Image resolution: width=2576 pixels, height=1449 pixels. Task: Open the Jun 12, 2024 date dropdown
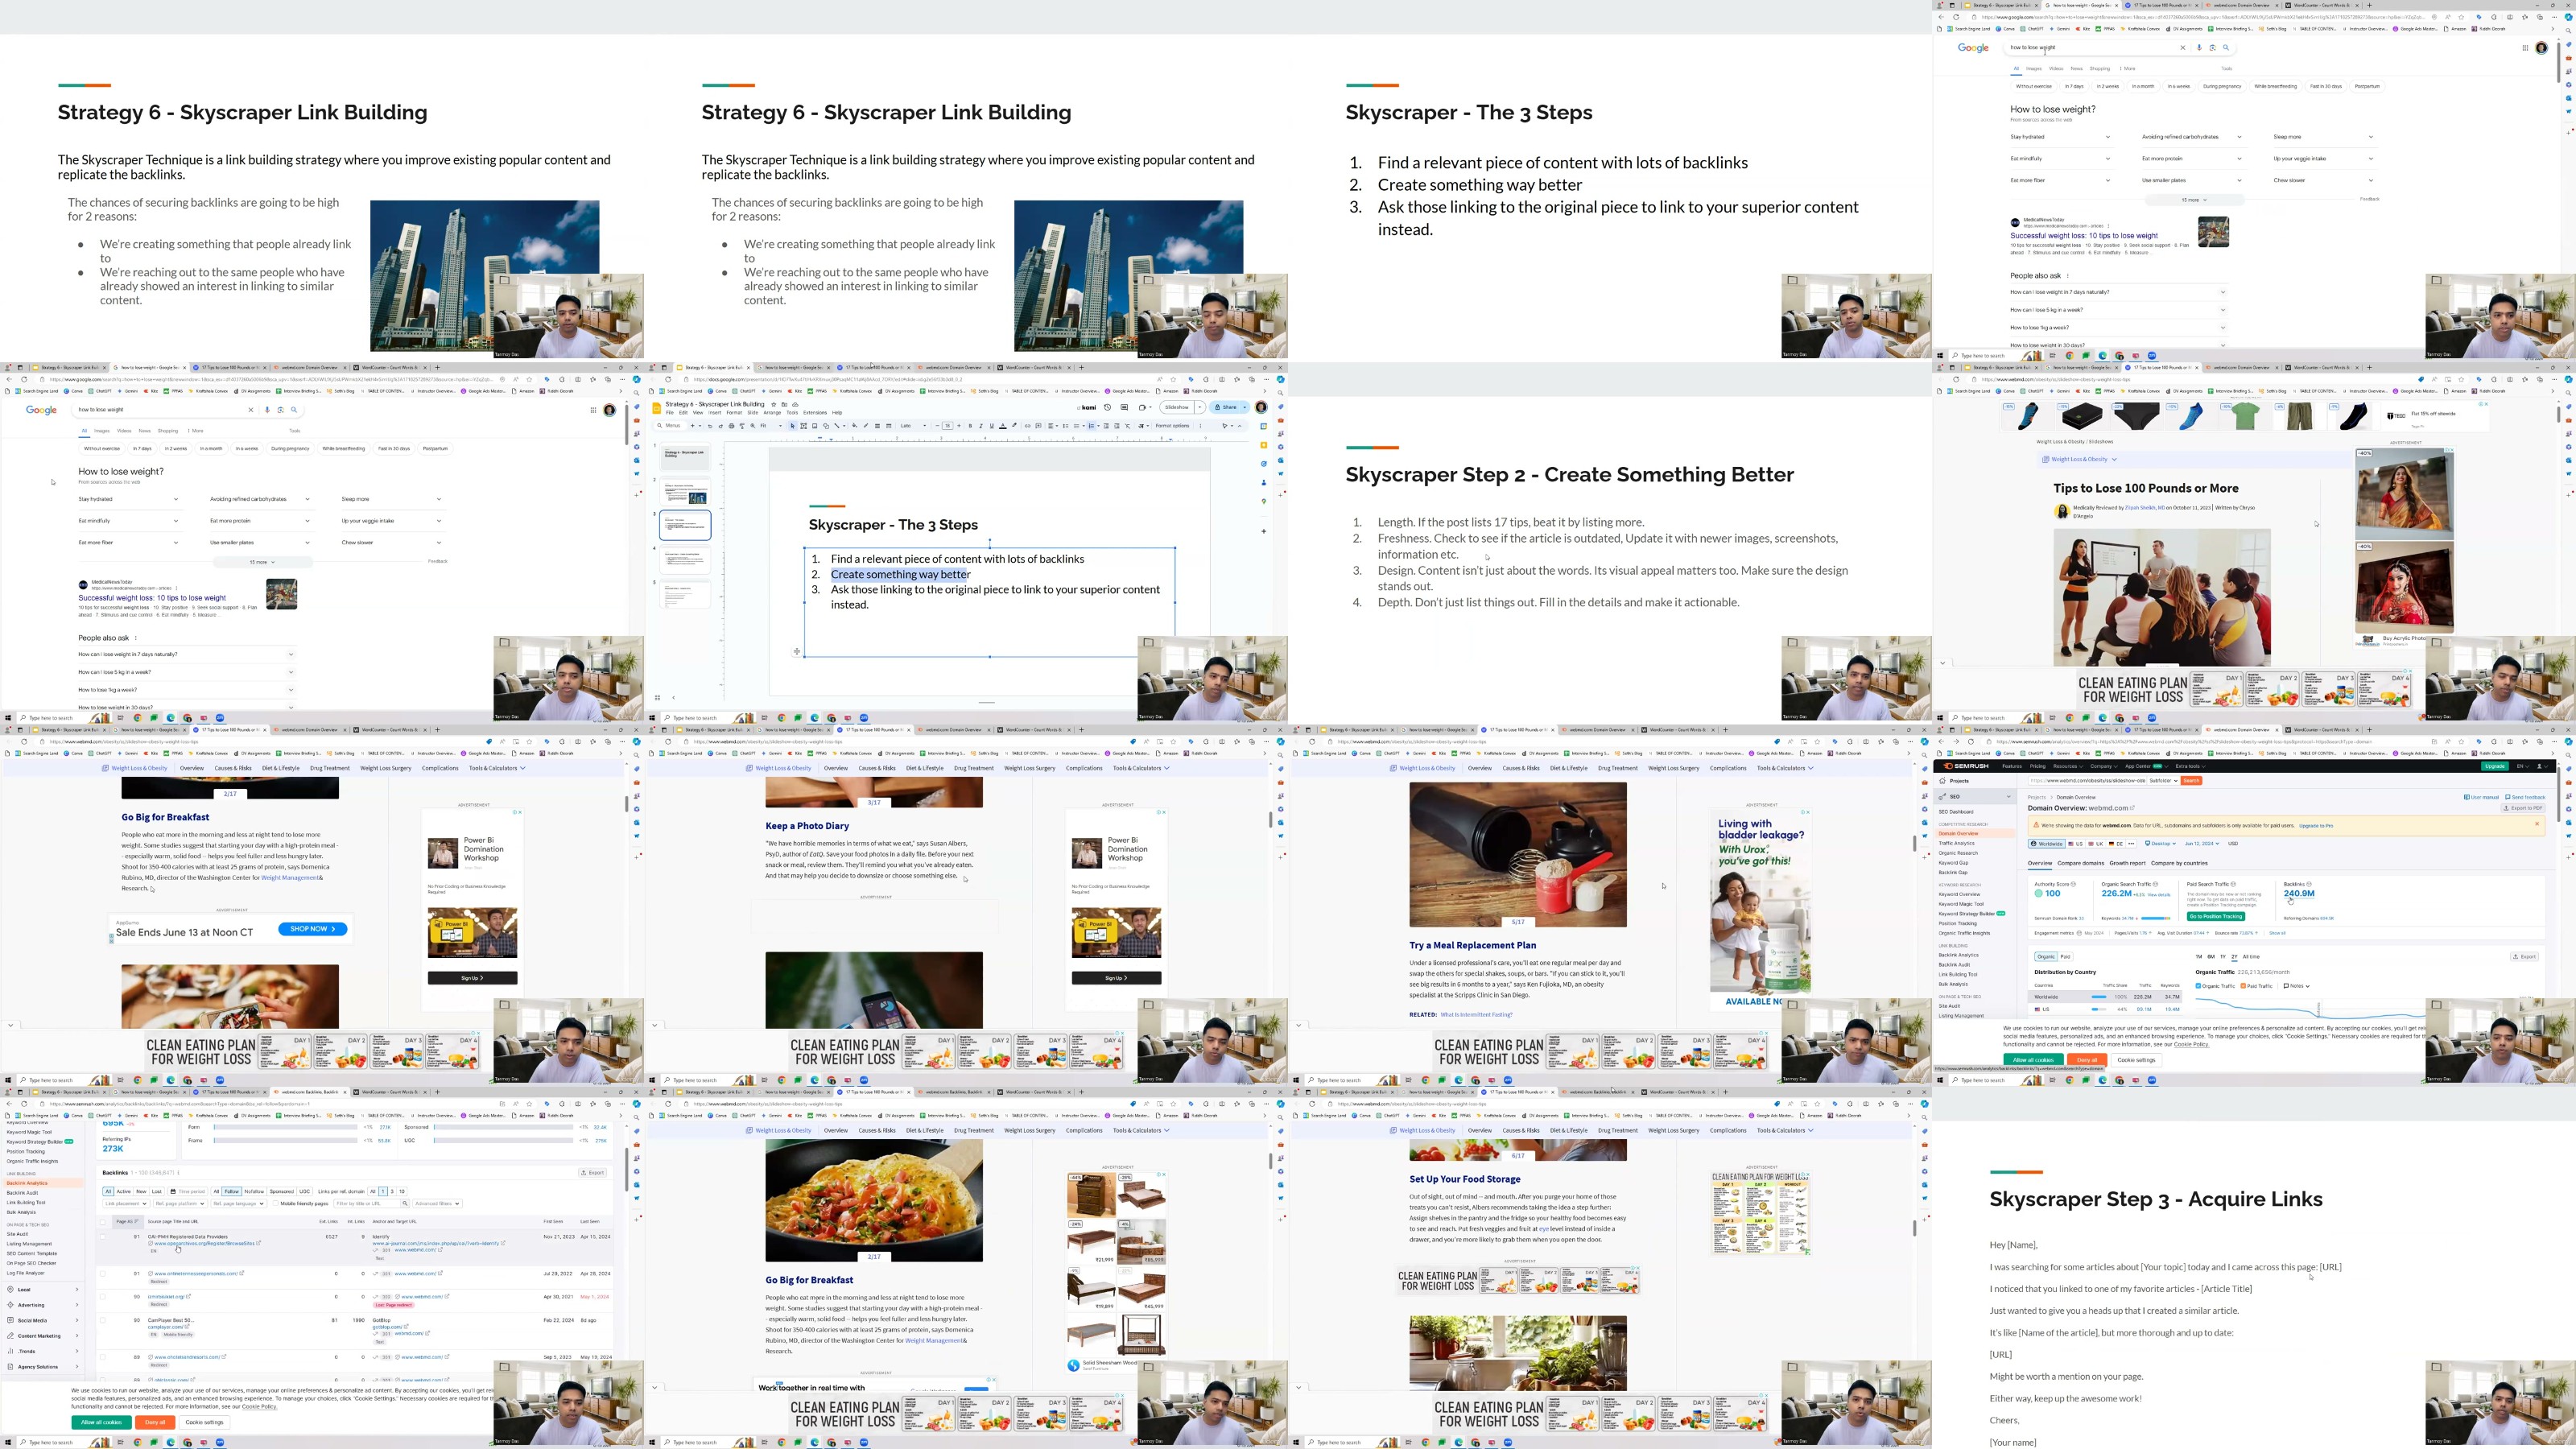coord(2202,844)
